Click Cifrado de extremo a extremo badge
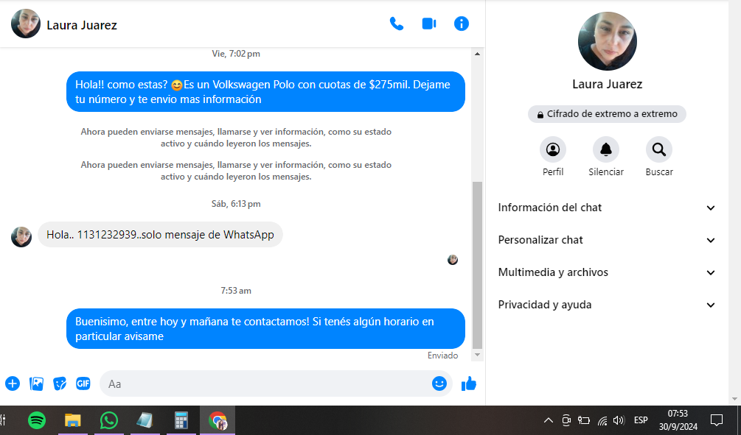Viewport: 741px width, 435px height. pyautogui.click(x=607, y=114)
